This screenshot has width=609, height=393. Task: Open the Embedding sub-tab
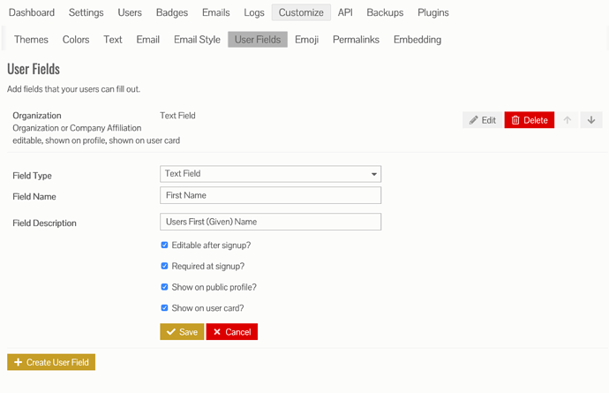click(x=417, y=40)
